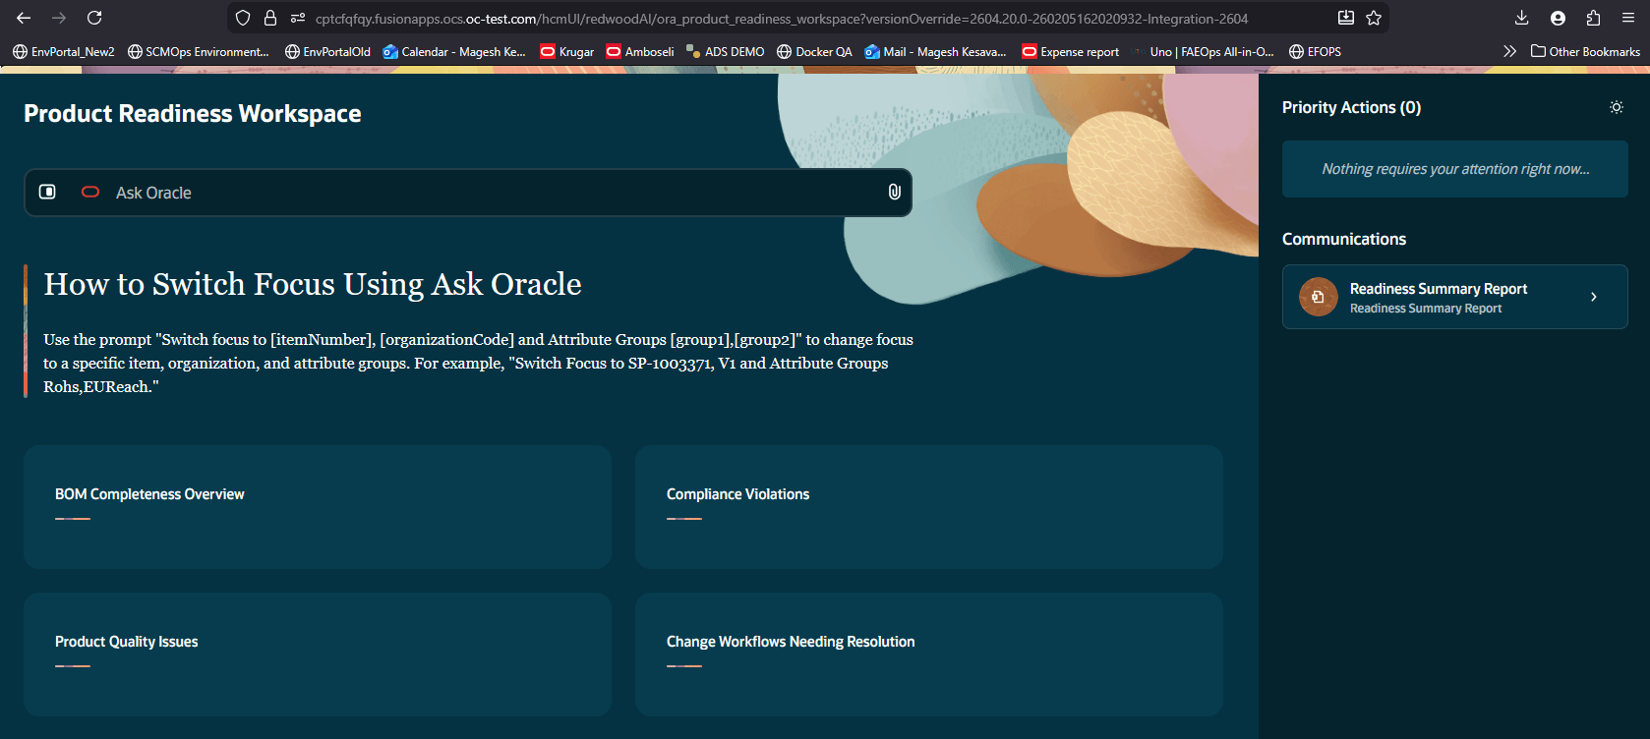The image size is (1650, 739).
Task: Click the Communications heading
Action: pos(1344,239)
